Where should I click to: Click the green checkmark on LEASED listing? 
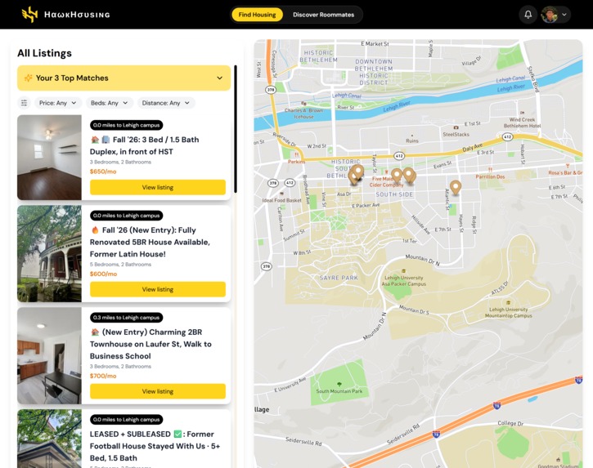coord(177,434)
